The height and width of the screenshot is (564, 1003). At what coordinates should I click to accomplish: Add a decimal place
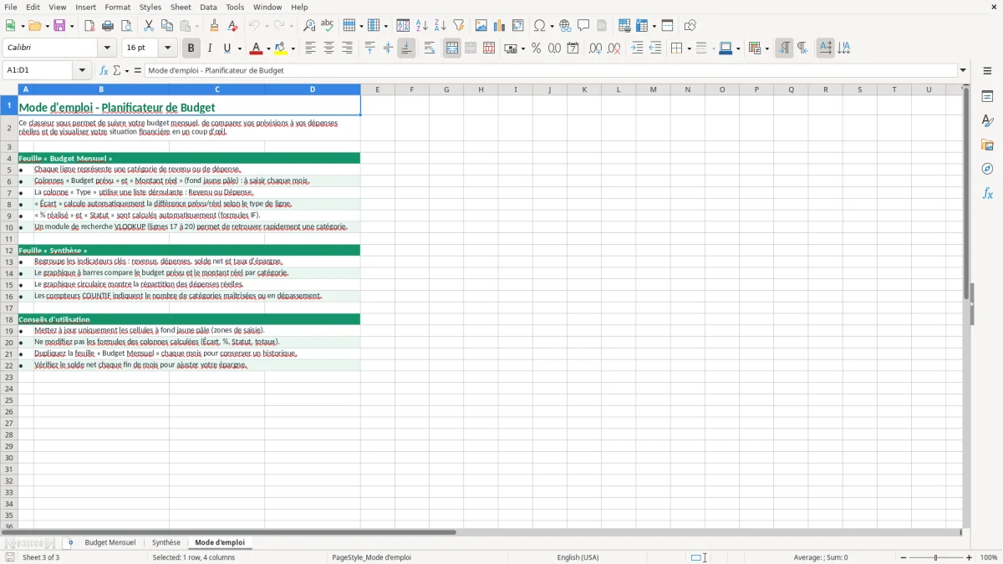[596, 48]
